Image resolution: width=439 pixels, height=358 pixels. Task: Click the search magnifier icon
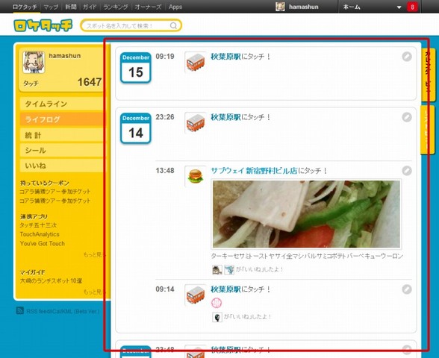[x=173, y=25]
